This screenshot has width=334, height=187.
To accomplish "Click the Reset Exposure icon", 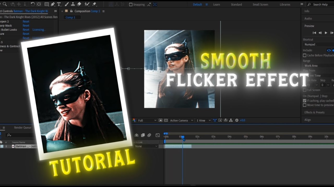I will pos(237,120).
